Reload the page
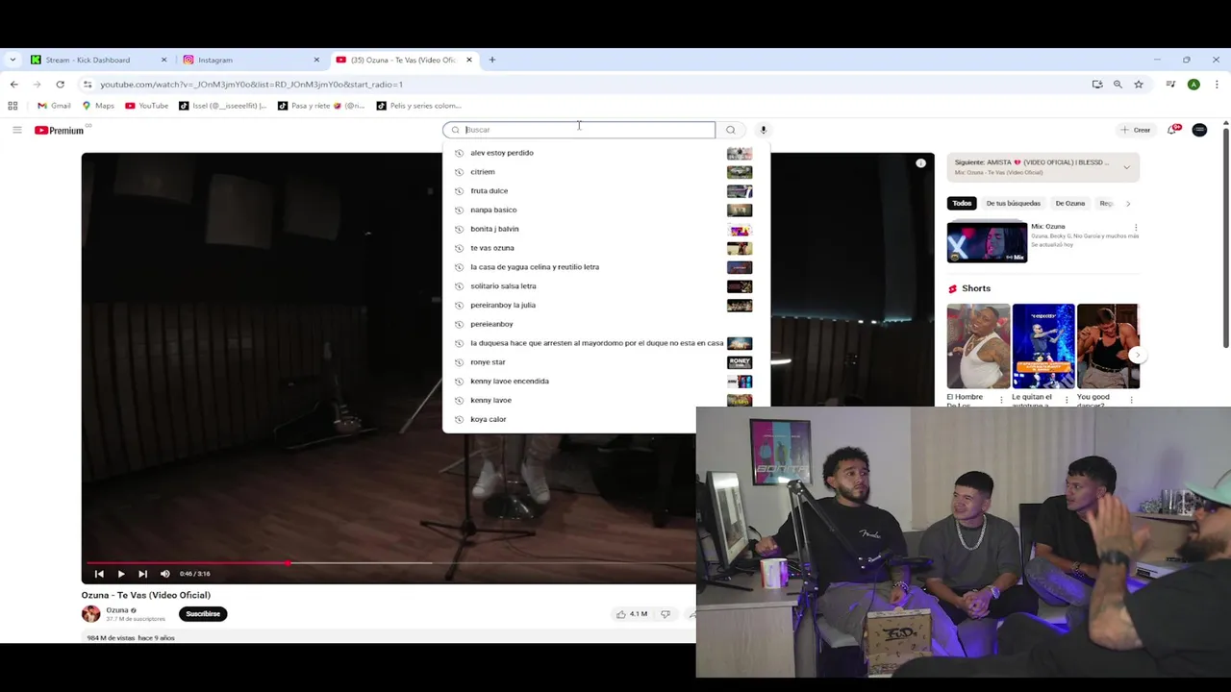This screenshot has width=1231, height=692. 60,85
